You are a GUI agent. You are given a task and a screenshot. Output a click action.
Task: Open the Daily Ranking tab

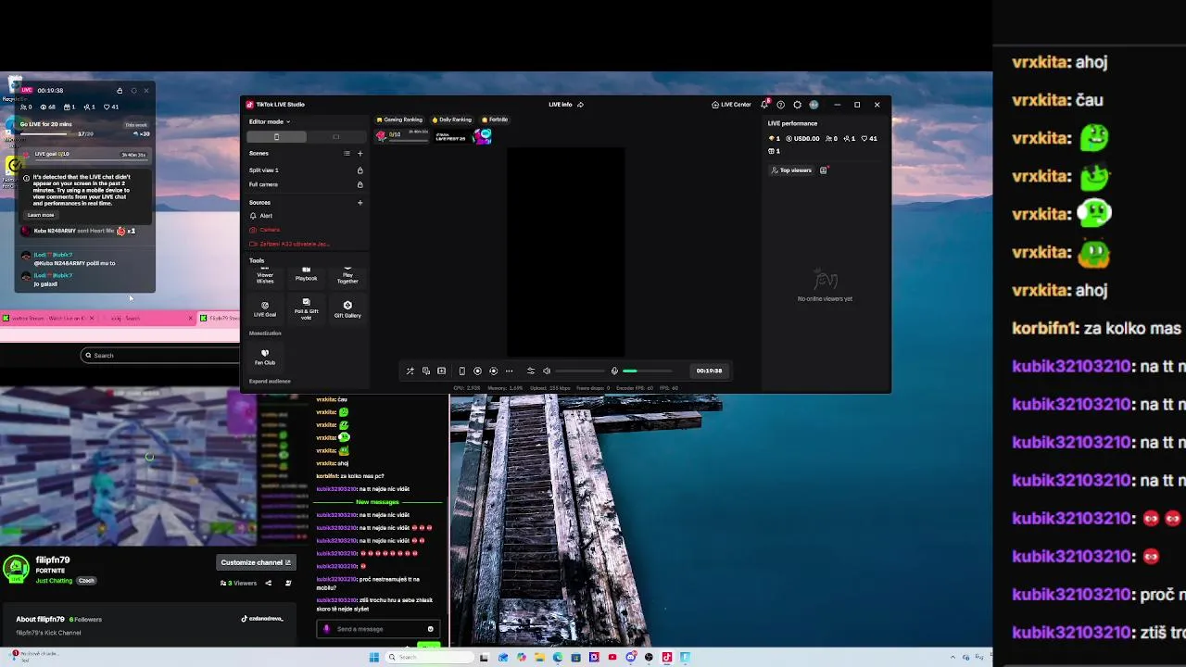coord(452,120)
